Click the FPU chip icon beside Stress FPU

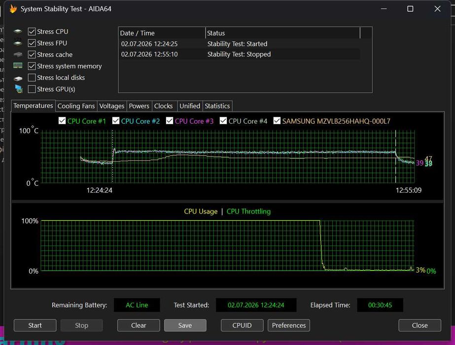(x=18, y=43)
